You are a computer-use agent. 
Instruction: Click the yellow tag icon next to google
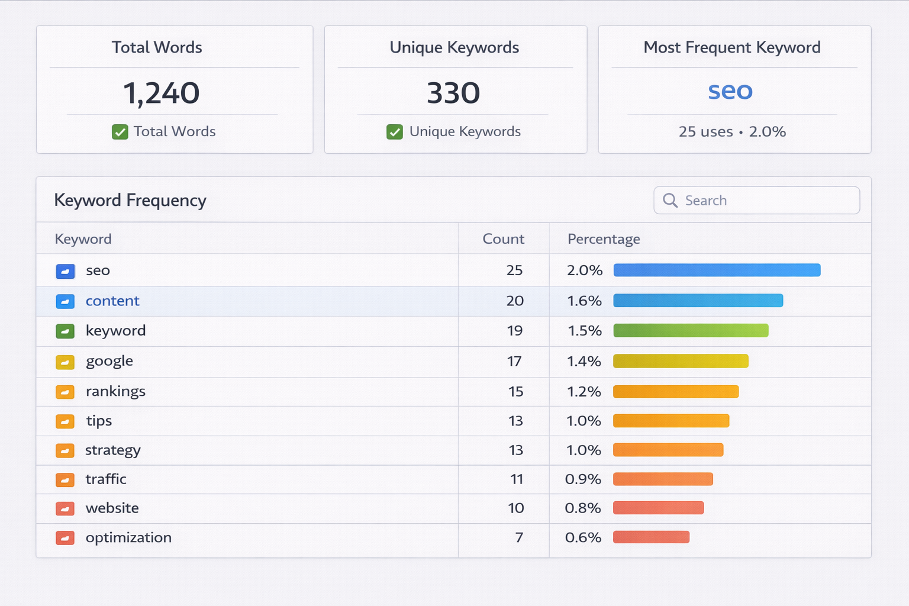(65, 362)
